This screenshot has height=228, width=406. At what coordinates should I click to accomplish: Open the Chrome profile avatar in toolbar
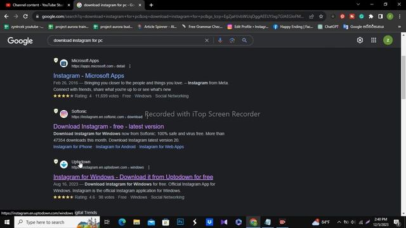pos(390,16)
